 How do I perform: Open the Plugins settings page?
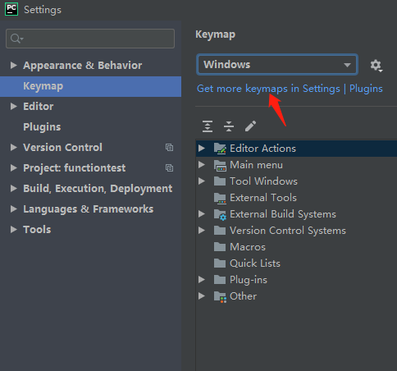click(42, 127)
